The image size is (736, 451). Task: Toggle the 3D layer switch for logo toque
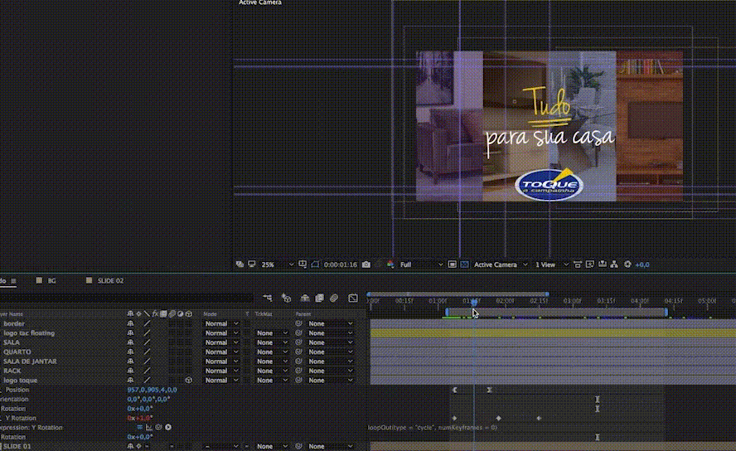tap(188, 381)
